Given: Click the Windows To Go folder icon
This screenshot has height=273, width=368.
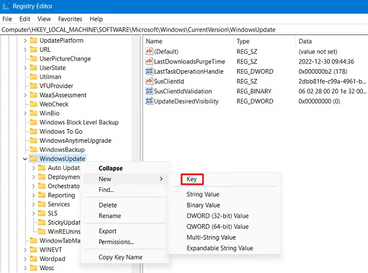Looking at the screenshot, I should [33, 131].
